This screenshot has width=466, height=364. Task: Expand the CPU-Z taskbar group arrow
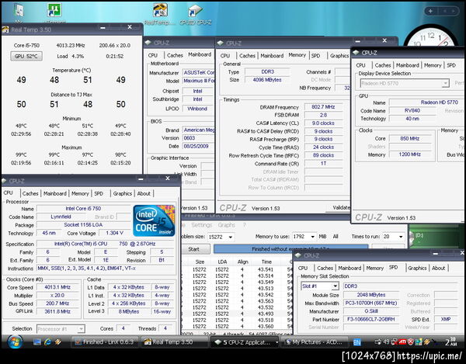coord(276,342)
